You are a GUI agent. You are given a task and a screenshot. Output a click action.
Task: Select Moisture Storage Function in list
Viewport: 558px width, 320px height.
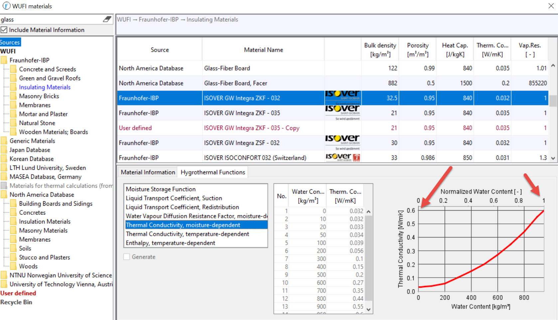coord(161,189)
